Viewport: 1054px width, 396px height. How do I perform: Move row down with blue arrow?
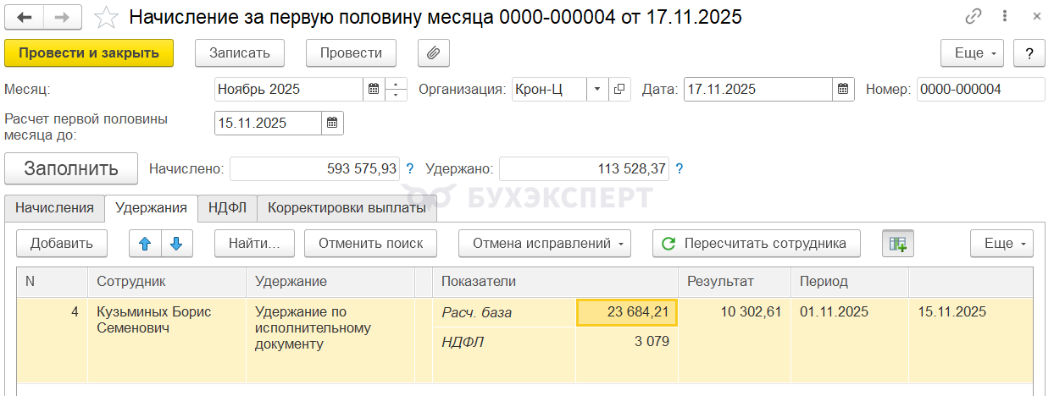pos(176,244)
